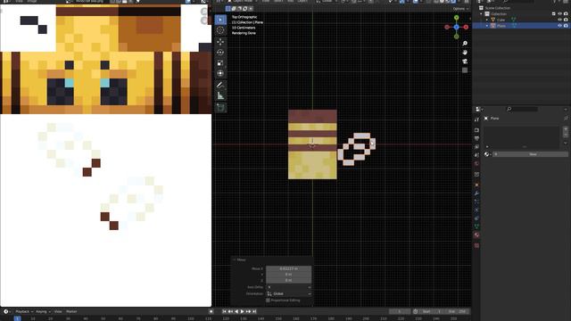Open the timeline View menu
Viewport: 571px width, 321px height.
click(58, 311)
